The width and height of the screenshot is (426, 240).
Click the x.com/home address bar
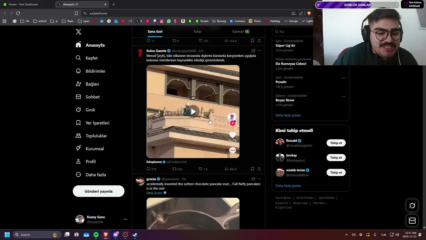[186, 13]
